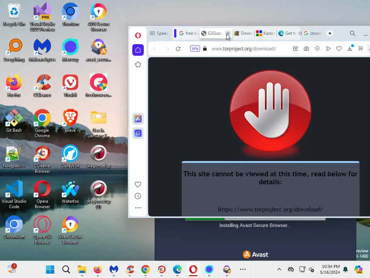Click the search tabs magnifier icon
This screenshot has height=278, width=370.
click(x=353, y=33)
